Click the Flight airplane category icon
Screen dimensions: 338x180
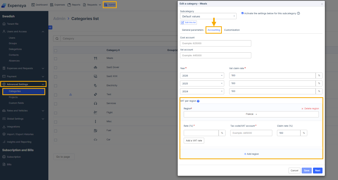click(95, 112)
